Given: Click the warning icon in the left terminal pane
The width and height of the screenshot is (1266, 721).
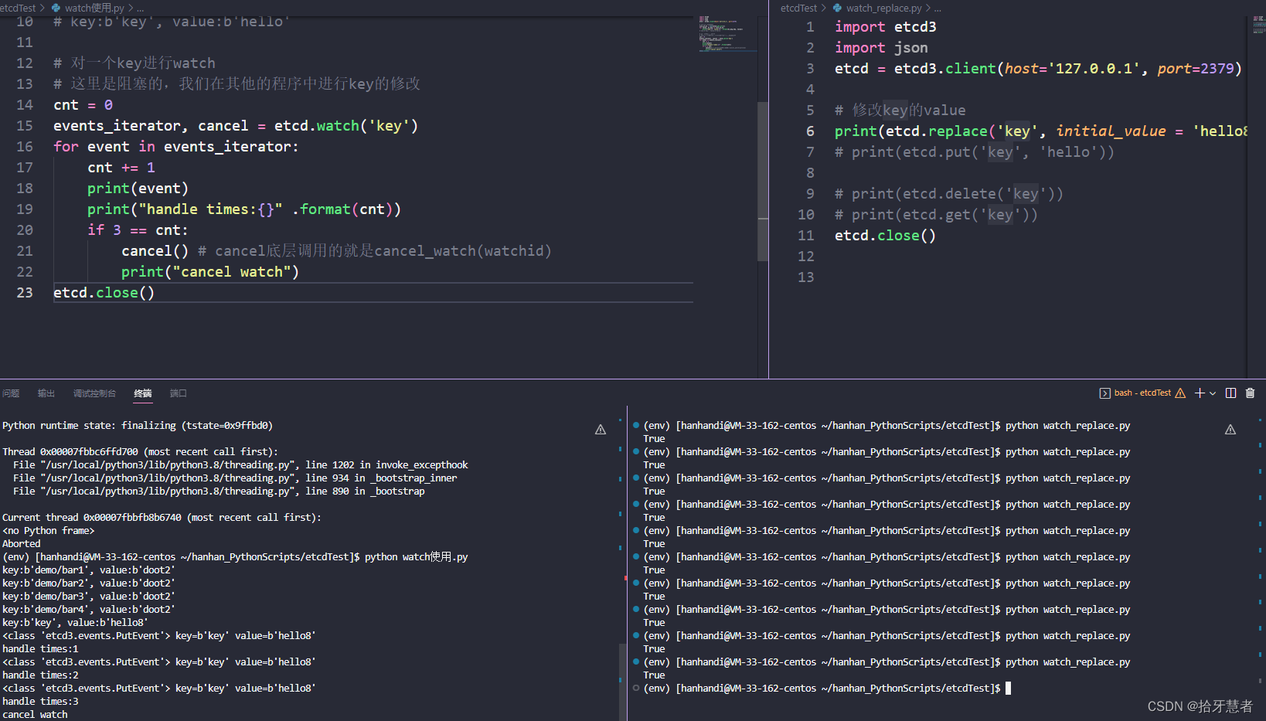Looking at the screenshot, I should pos(601,430).
